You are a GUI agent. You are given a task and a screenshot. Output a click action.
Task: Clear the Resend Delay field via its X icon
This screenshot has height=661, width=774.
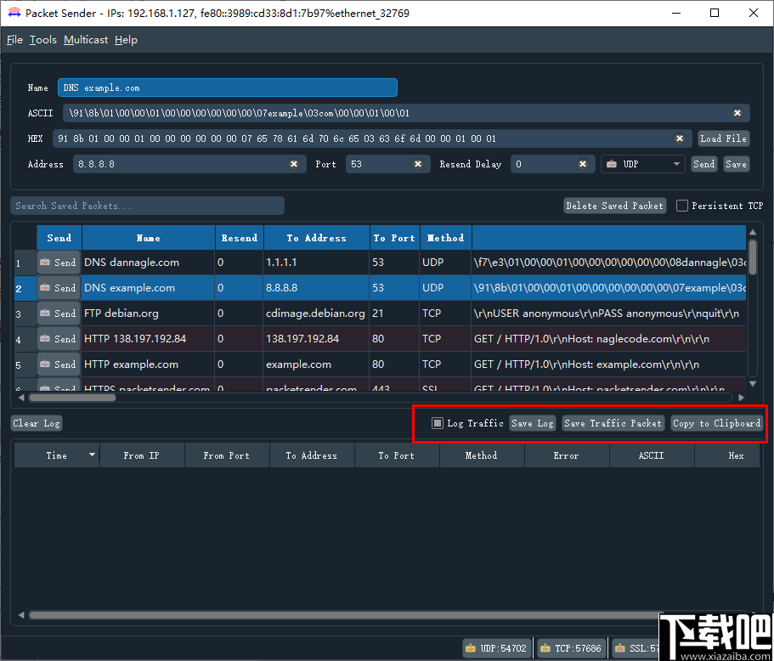581,164
